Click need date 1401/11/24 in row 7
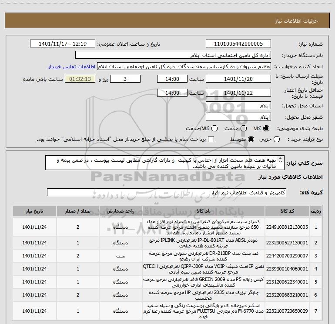The image size is (335, 324). coord(34,311)
